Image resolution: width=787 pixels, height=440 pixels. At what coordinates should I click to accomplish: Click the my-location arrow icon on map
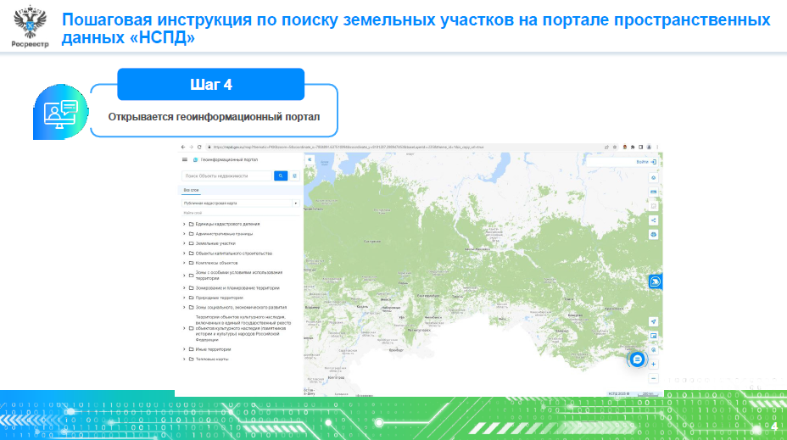click(x=653, y=321)
